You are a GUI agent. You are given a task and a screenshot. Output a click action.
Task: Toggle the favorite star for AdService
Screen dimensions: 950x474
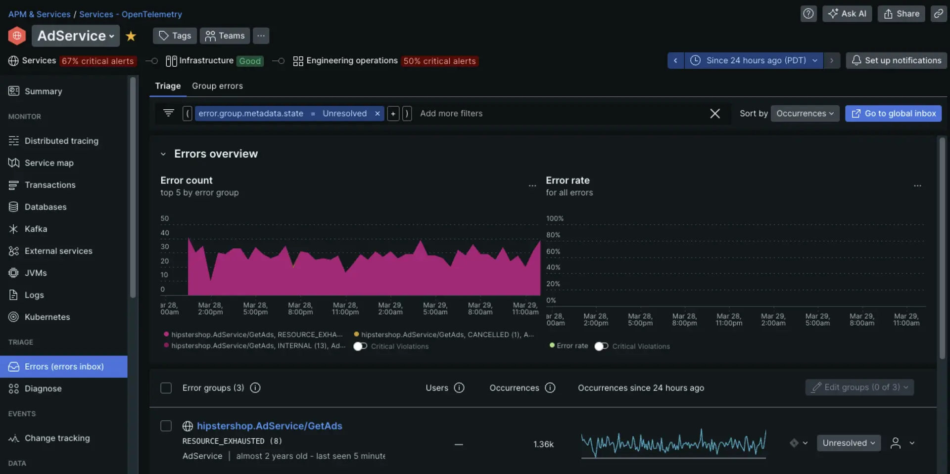(x=131, y=36)
